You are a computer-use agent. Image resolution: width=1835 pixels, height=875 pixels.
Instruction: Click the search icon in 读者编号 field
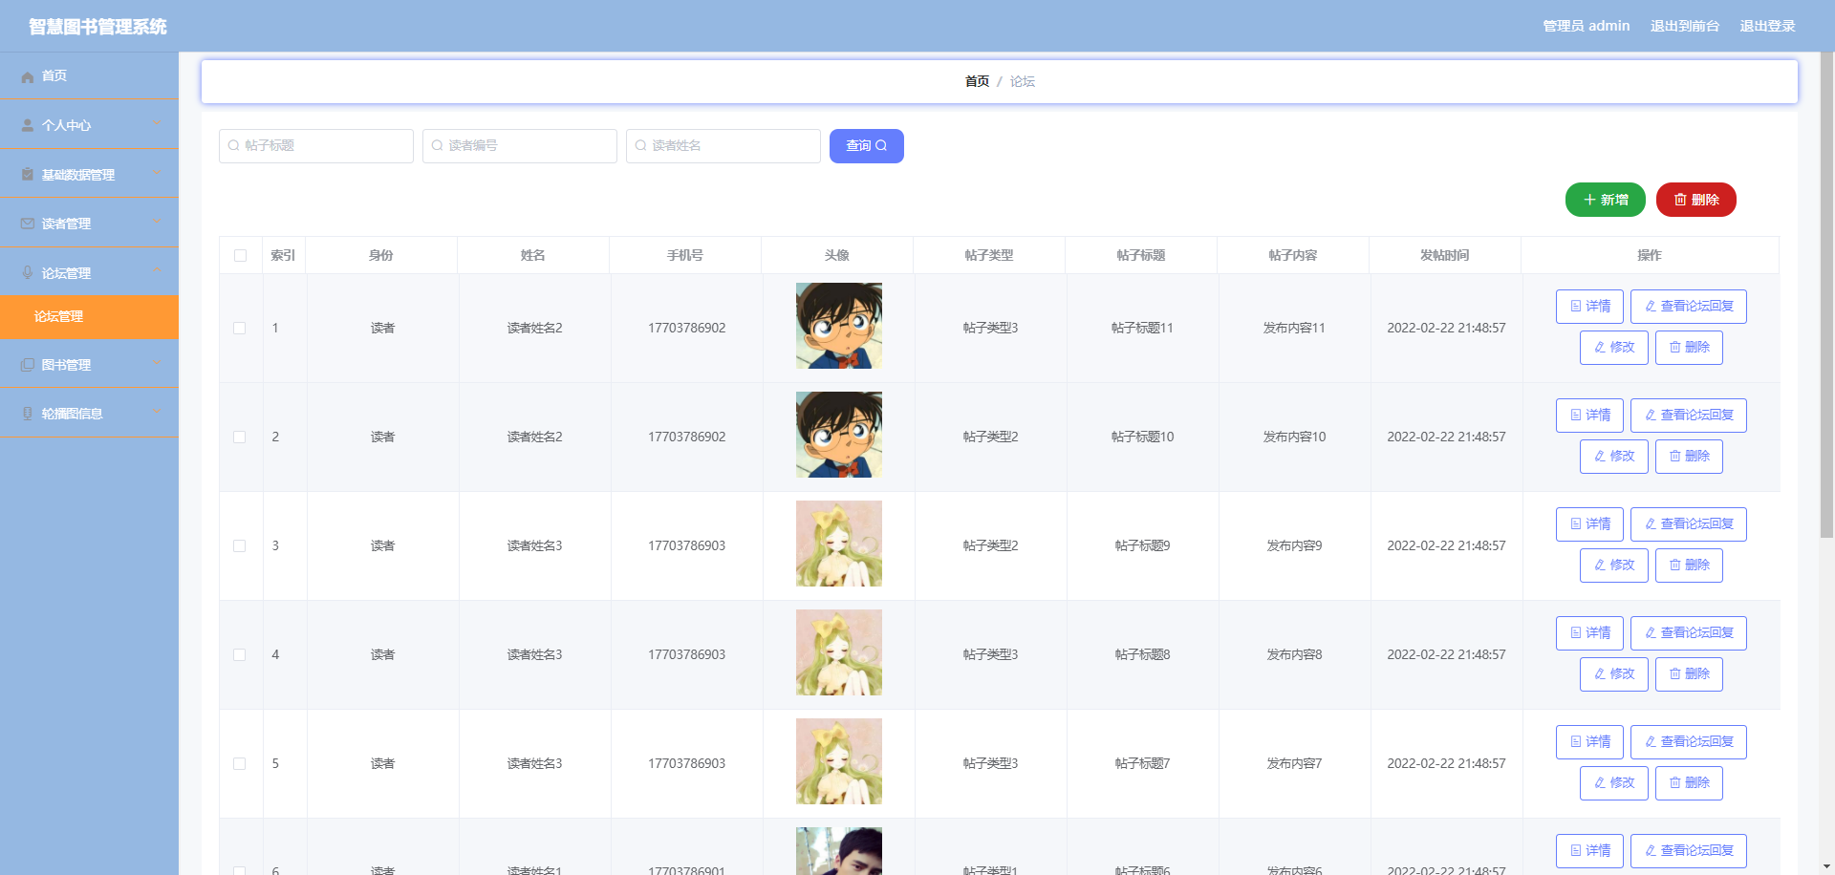(x=437, y=146)
